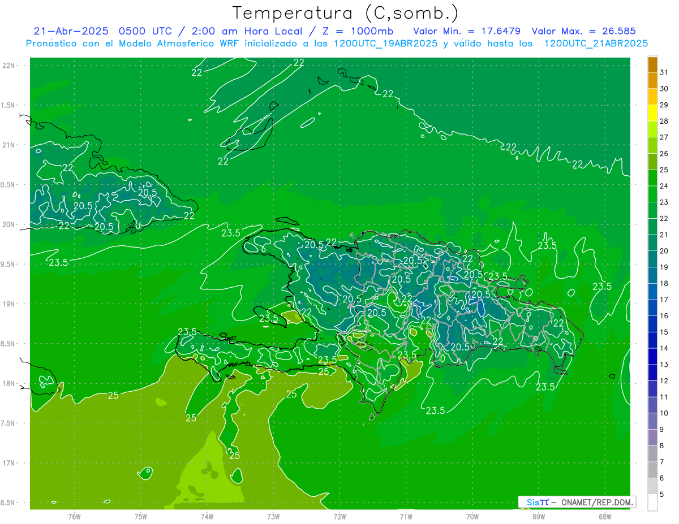This screenshot has width=679, height=524.
Task: Click the 68W longitude axis label
Action: pos(604,516)
